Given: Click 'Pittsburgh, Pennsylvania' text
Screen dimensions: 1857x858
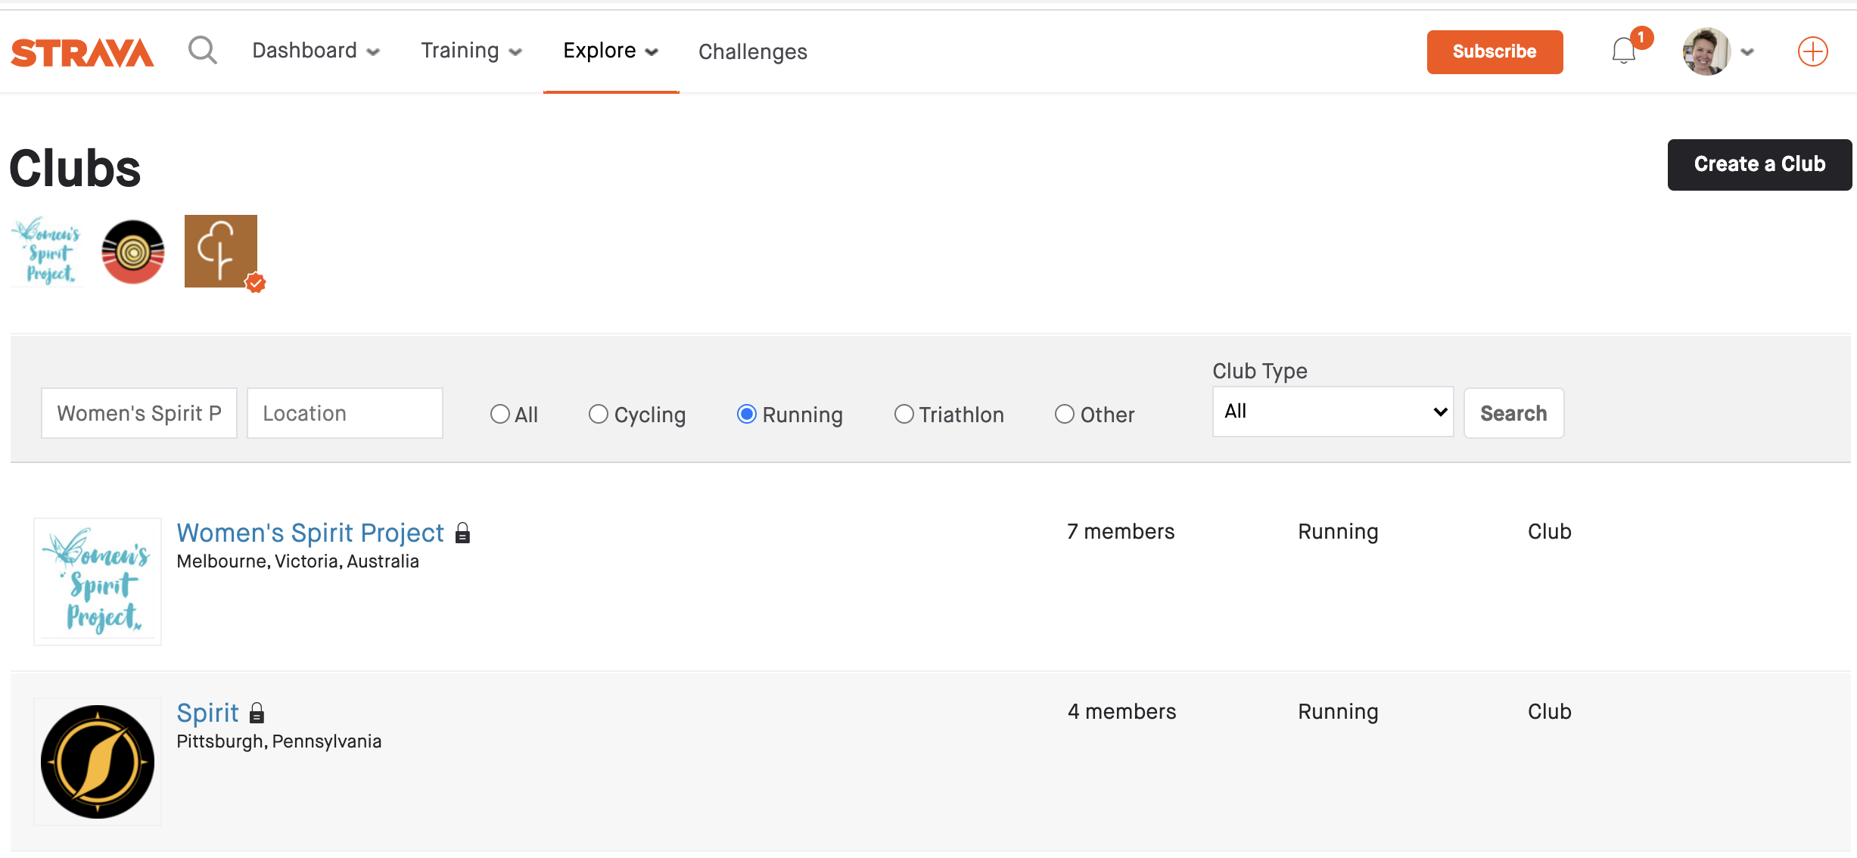Looking at the screenshot, I should (278, 741).
